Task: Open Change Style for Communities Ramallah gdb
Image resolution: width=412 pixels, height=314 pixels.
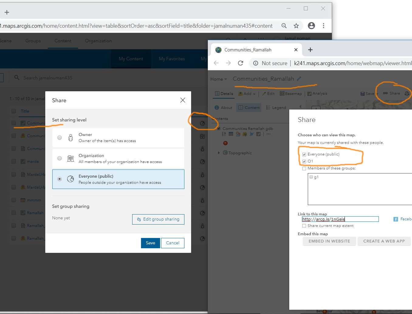Action: 238,134
